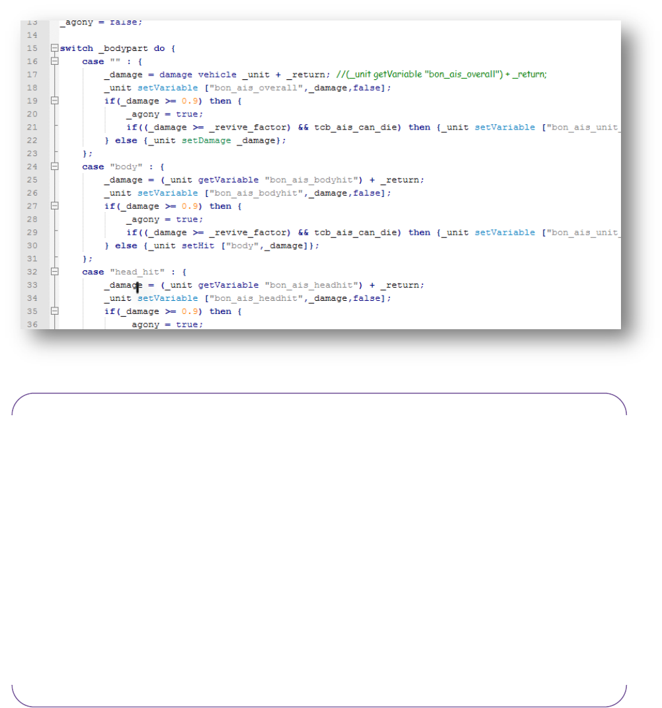
Task: Click "_agony = true;" on line 28
Action: tap(165, 219)
